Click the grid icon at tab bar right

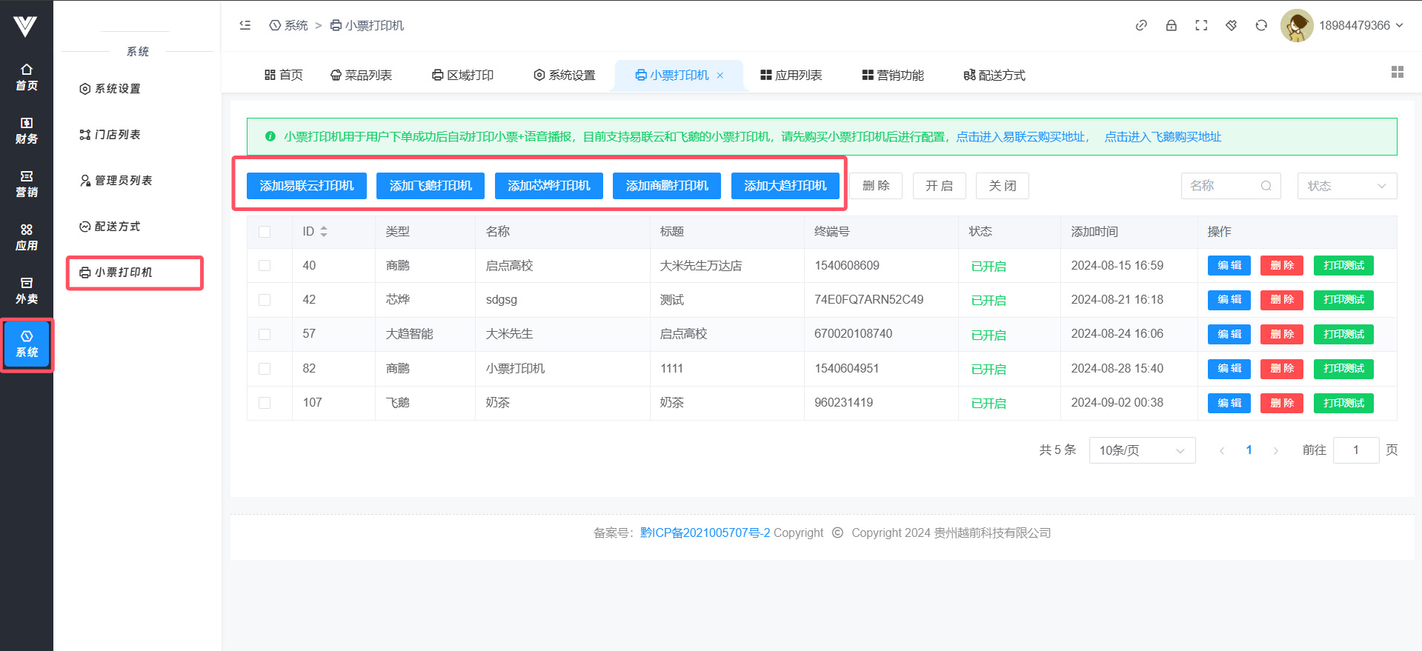coord(1398,72)
